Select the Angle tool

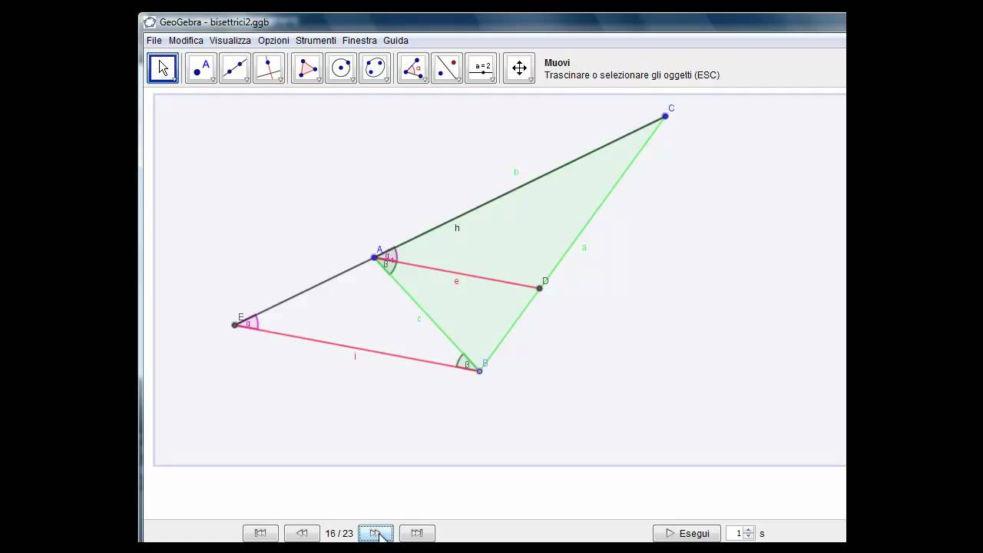point(413,68)
